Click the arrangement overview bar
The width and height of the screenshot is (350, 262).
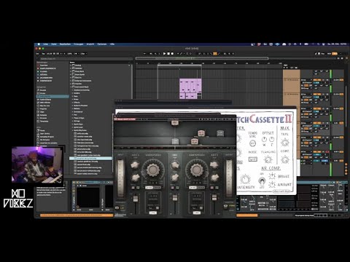pos(202,58)
